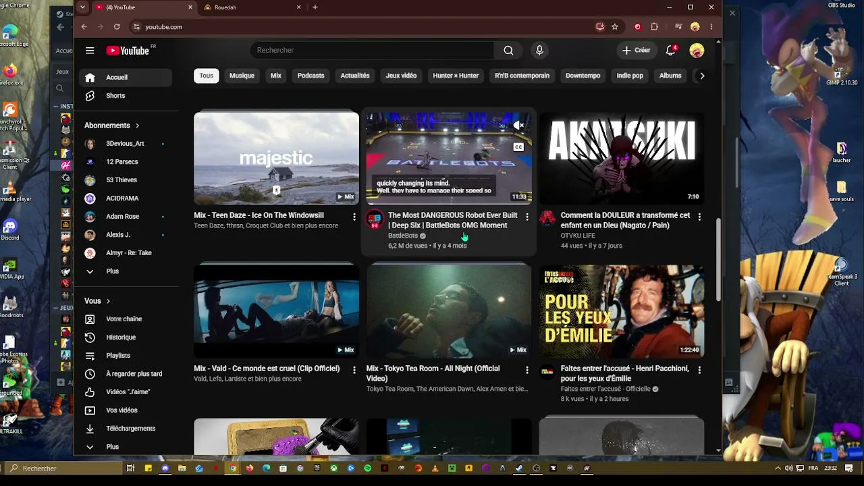Unmute the BattleBots video preview

click(x=518, y=125)
